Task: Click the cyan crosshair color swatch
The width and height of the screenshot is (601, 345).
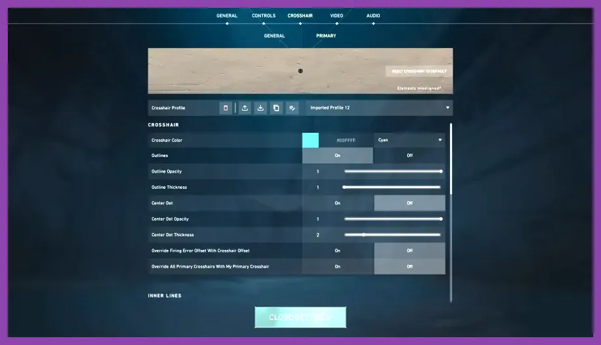Action: [x=310, y=140]
